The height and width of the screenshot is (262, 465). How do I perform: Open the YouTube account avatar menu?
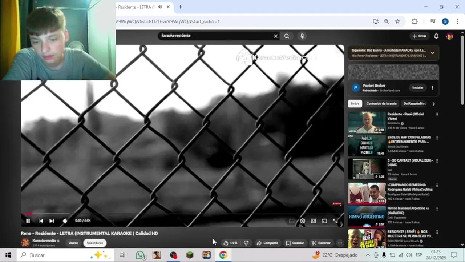click(449, 36)
